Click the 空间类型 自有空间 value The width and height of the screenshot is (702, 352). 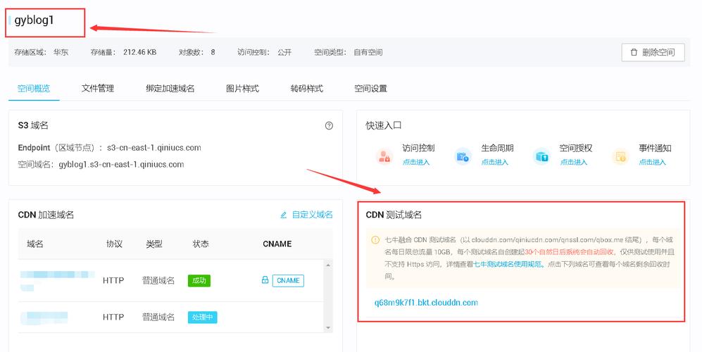(x=368, y=52)
